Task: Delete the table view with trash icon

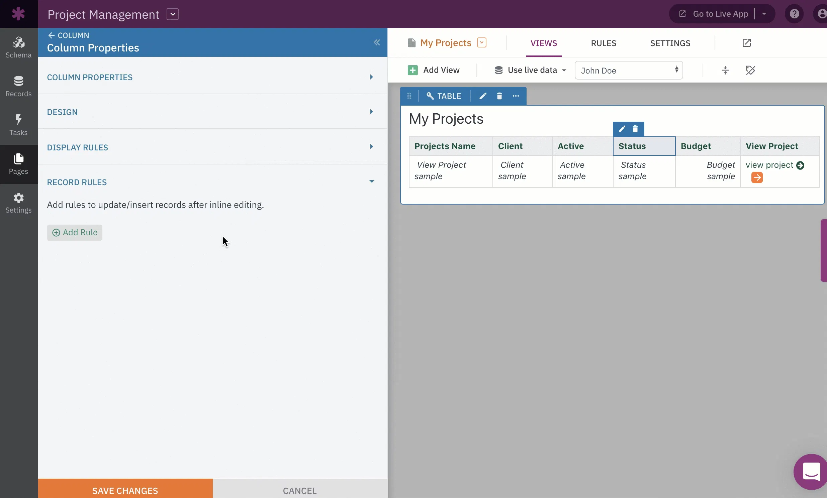Action: [x=499, y=96]
